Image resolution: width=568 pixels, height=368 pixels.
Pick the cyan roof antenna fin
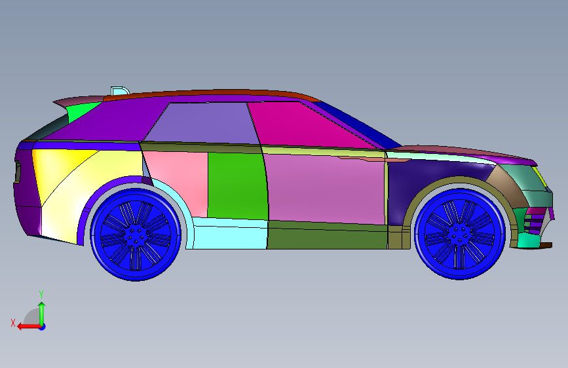point(119,90)
